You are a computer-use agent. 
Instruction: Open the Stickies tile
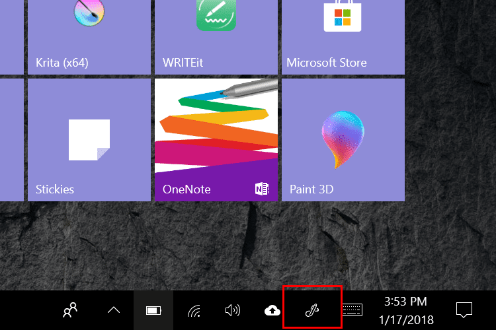point(89,140)
